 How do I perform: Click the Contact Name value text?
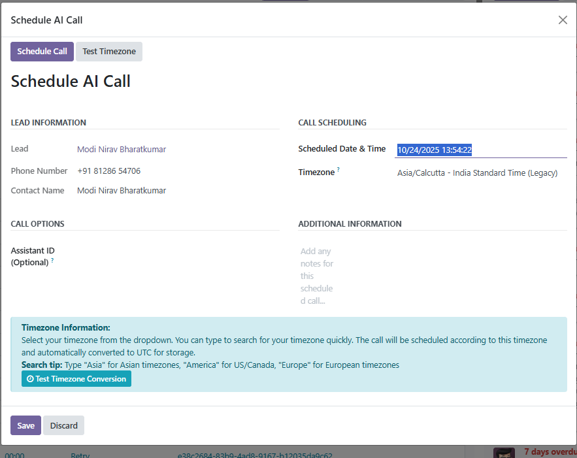click(122, 191)
